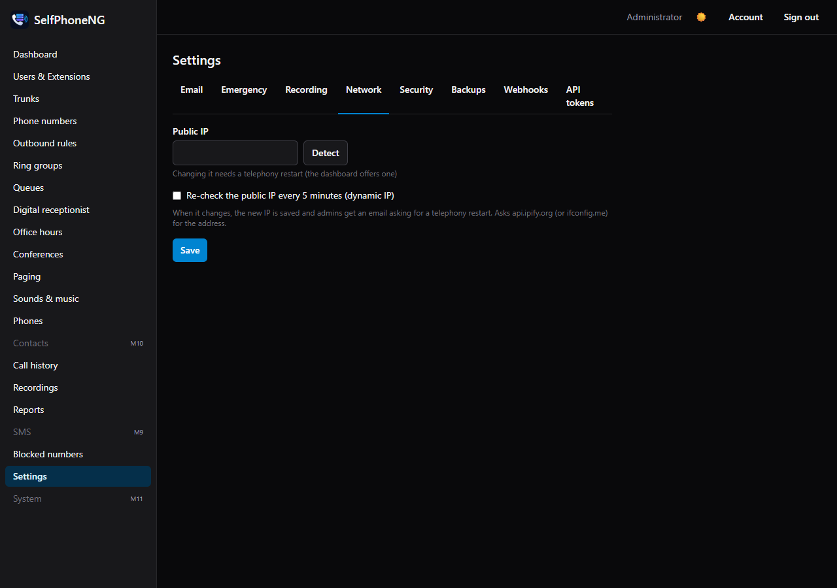This screenshot has height=588, width=837.
Task: Click the M9 badge next to SMS
Action: 139,432
